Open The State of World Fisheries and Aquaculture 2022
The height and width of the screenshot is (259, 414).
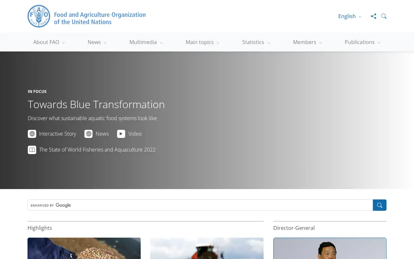[x=97, y=150]
